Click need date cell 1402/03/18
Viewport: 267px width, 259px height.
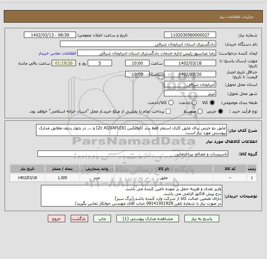tap(27, 178)
